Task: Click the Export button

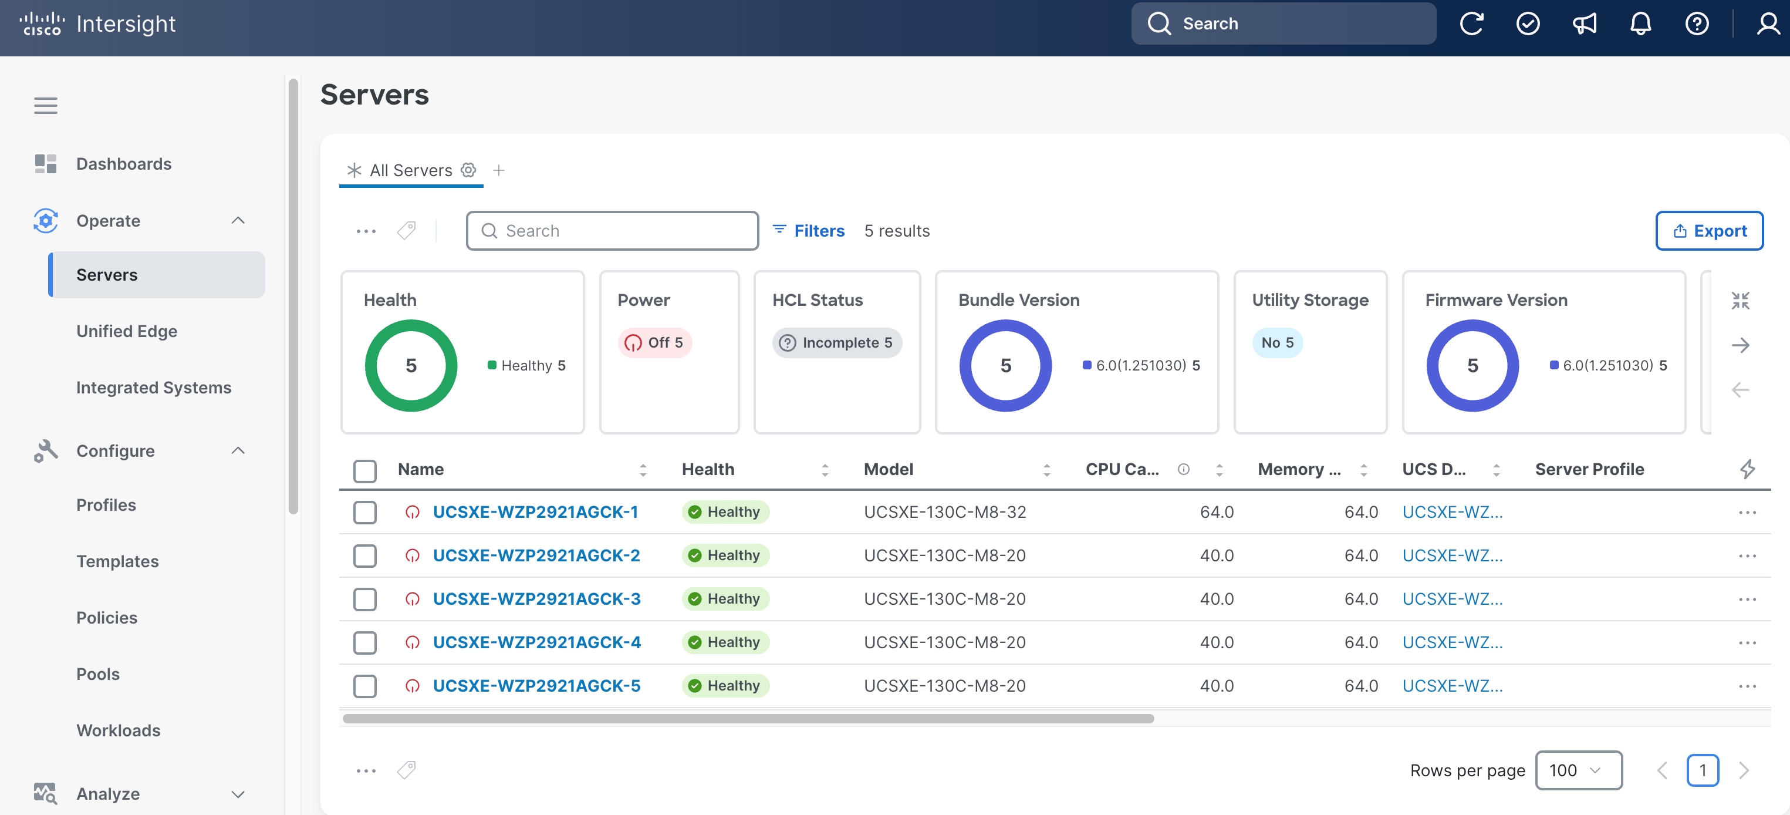Action: coord(1708,230)
